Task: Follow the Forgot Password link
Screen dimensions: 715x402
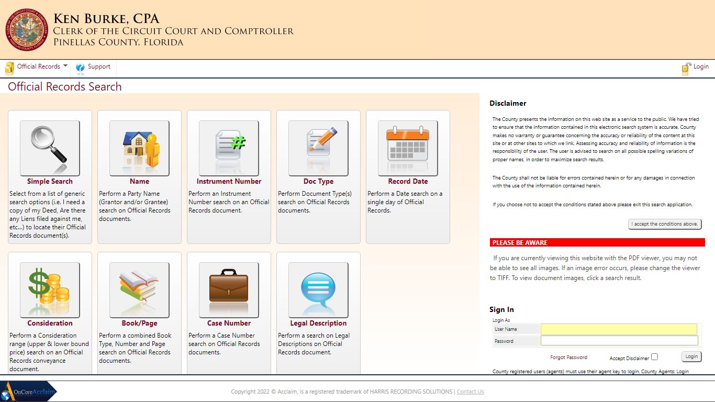Action: [x=568, y=358]
